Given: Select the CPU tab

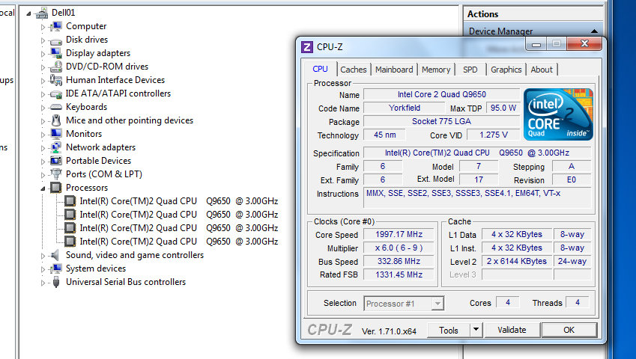Looking at the screenshot, I should tap(320, 69).
